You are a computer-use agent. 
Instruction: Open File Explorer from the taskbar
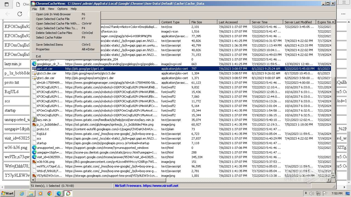tap(31, 193)
